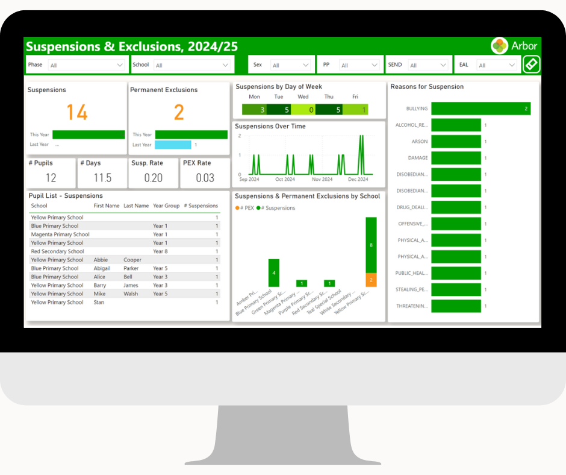Click the Blue Primary School suspensions bar
This screenshot has width=566, height=475.
tap(274, 273)
